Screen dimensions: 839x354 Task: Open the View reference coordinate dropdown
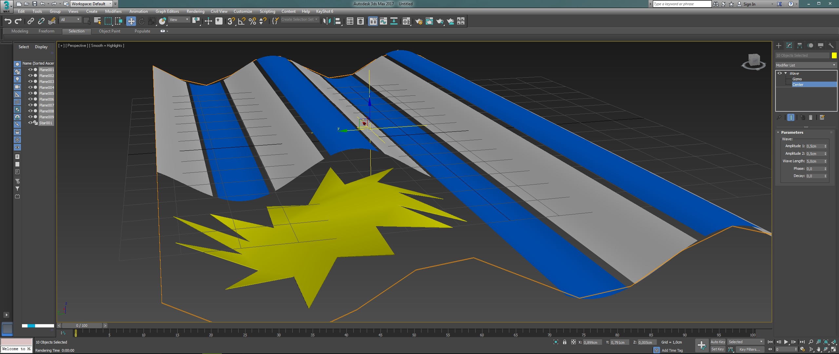(x=179, y=20)
